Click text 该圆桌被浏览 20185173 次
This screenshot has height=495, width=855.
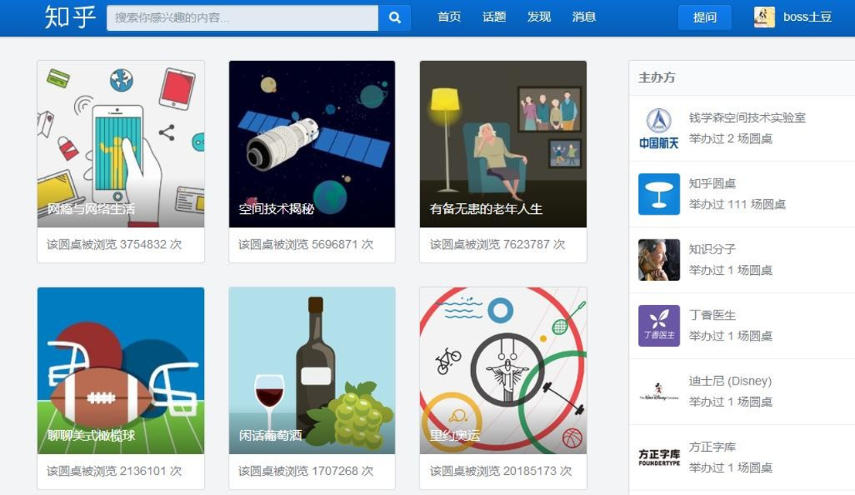point(500,471)
